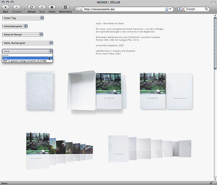Viewport: 217px width, 185px height.
Task: Click the Stop loading button
Action: coord(42,7)
